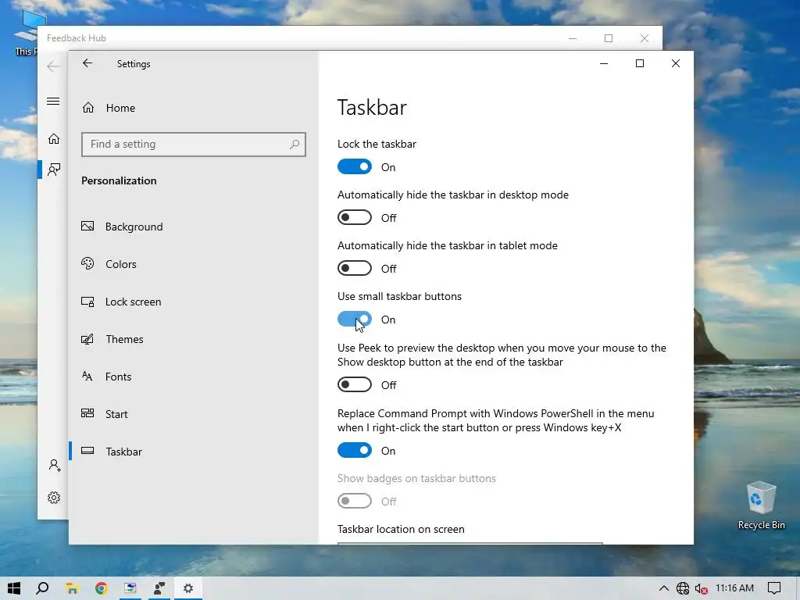Open Colors personalization page
The image size is (800, 600).
point(121,264)
